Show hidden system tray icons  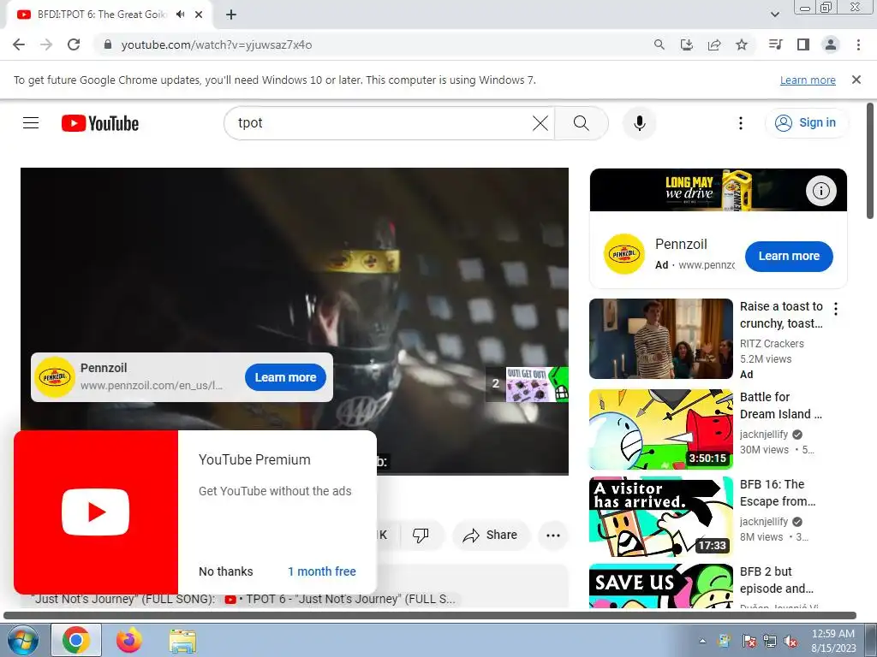[702, 641]
